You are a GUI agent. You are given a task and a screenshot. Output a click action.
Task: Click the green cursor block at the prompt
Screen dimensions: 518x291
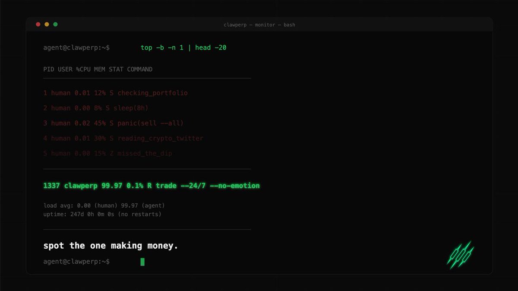(x=142, y=262)
